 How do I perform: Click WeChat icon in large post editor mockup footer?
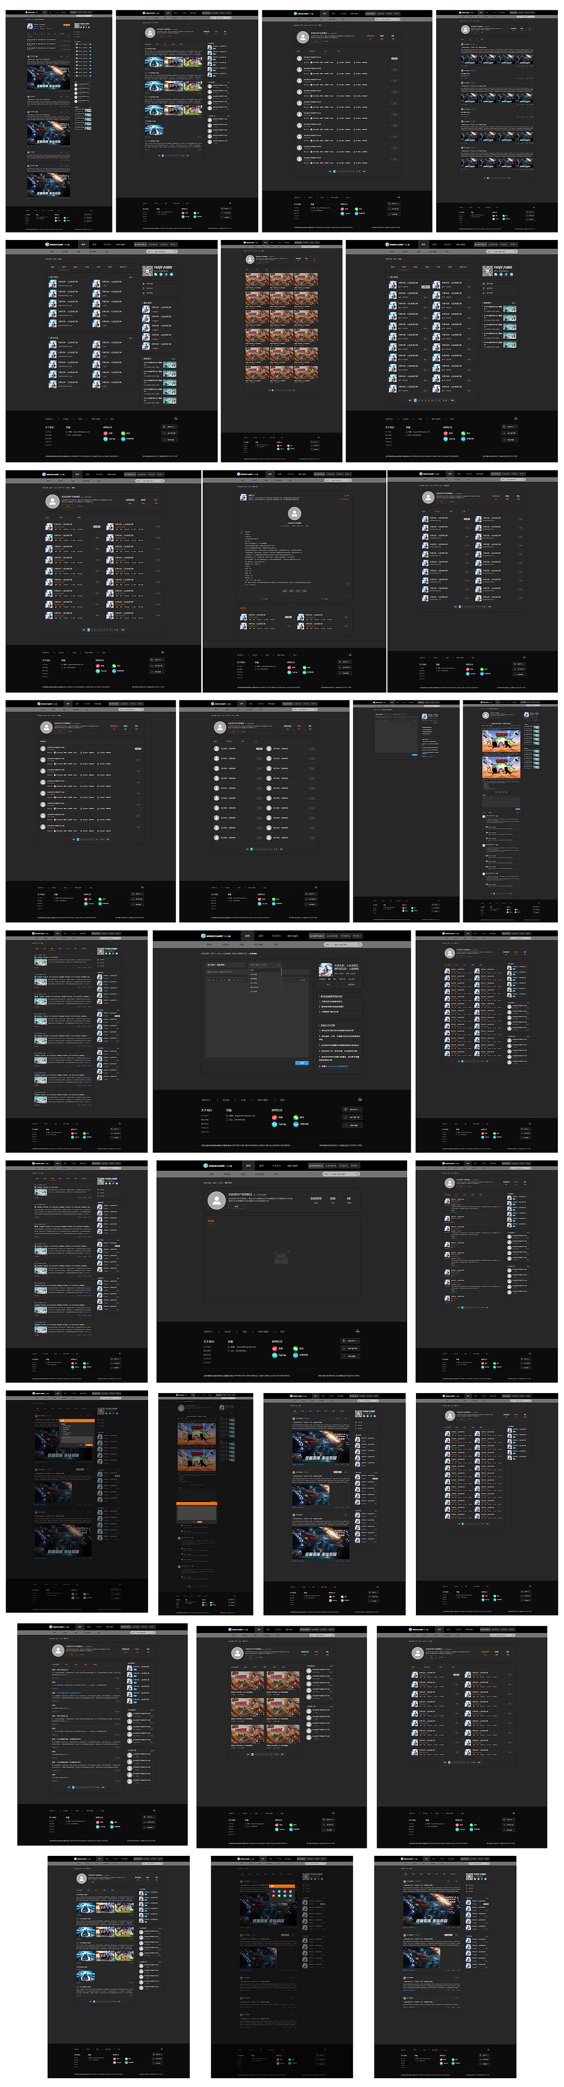[296, 1117]
